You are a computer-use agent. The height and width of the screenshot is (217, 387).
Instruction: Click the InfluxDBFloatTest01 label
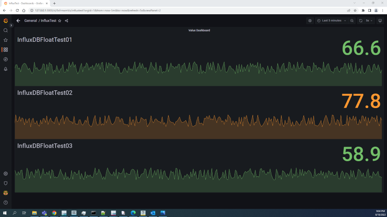[45, 39]
